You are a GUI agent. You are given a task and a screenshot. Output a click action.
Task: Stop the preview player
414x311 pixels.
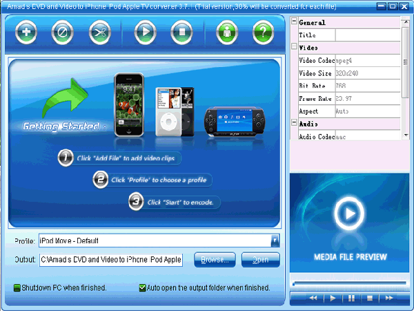tap(370, 298)
